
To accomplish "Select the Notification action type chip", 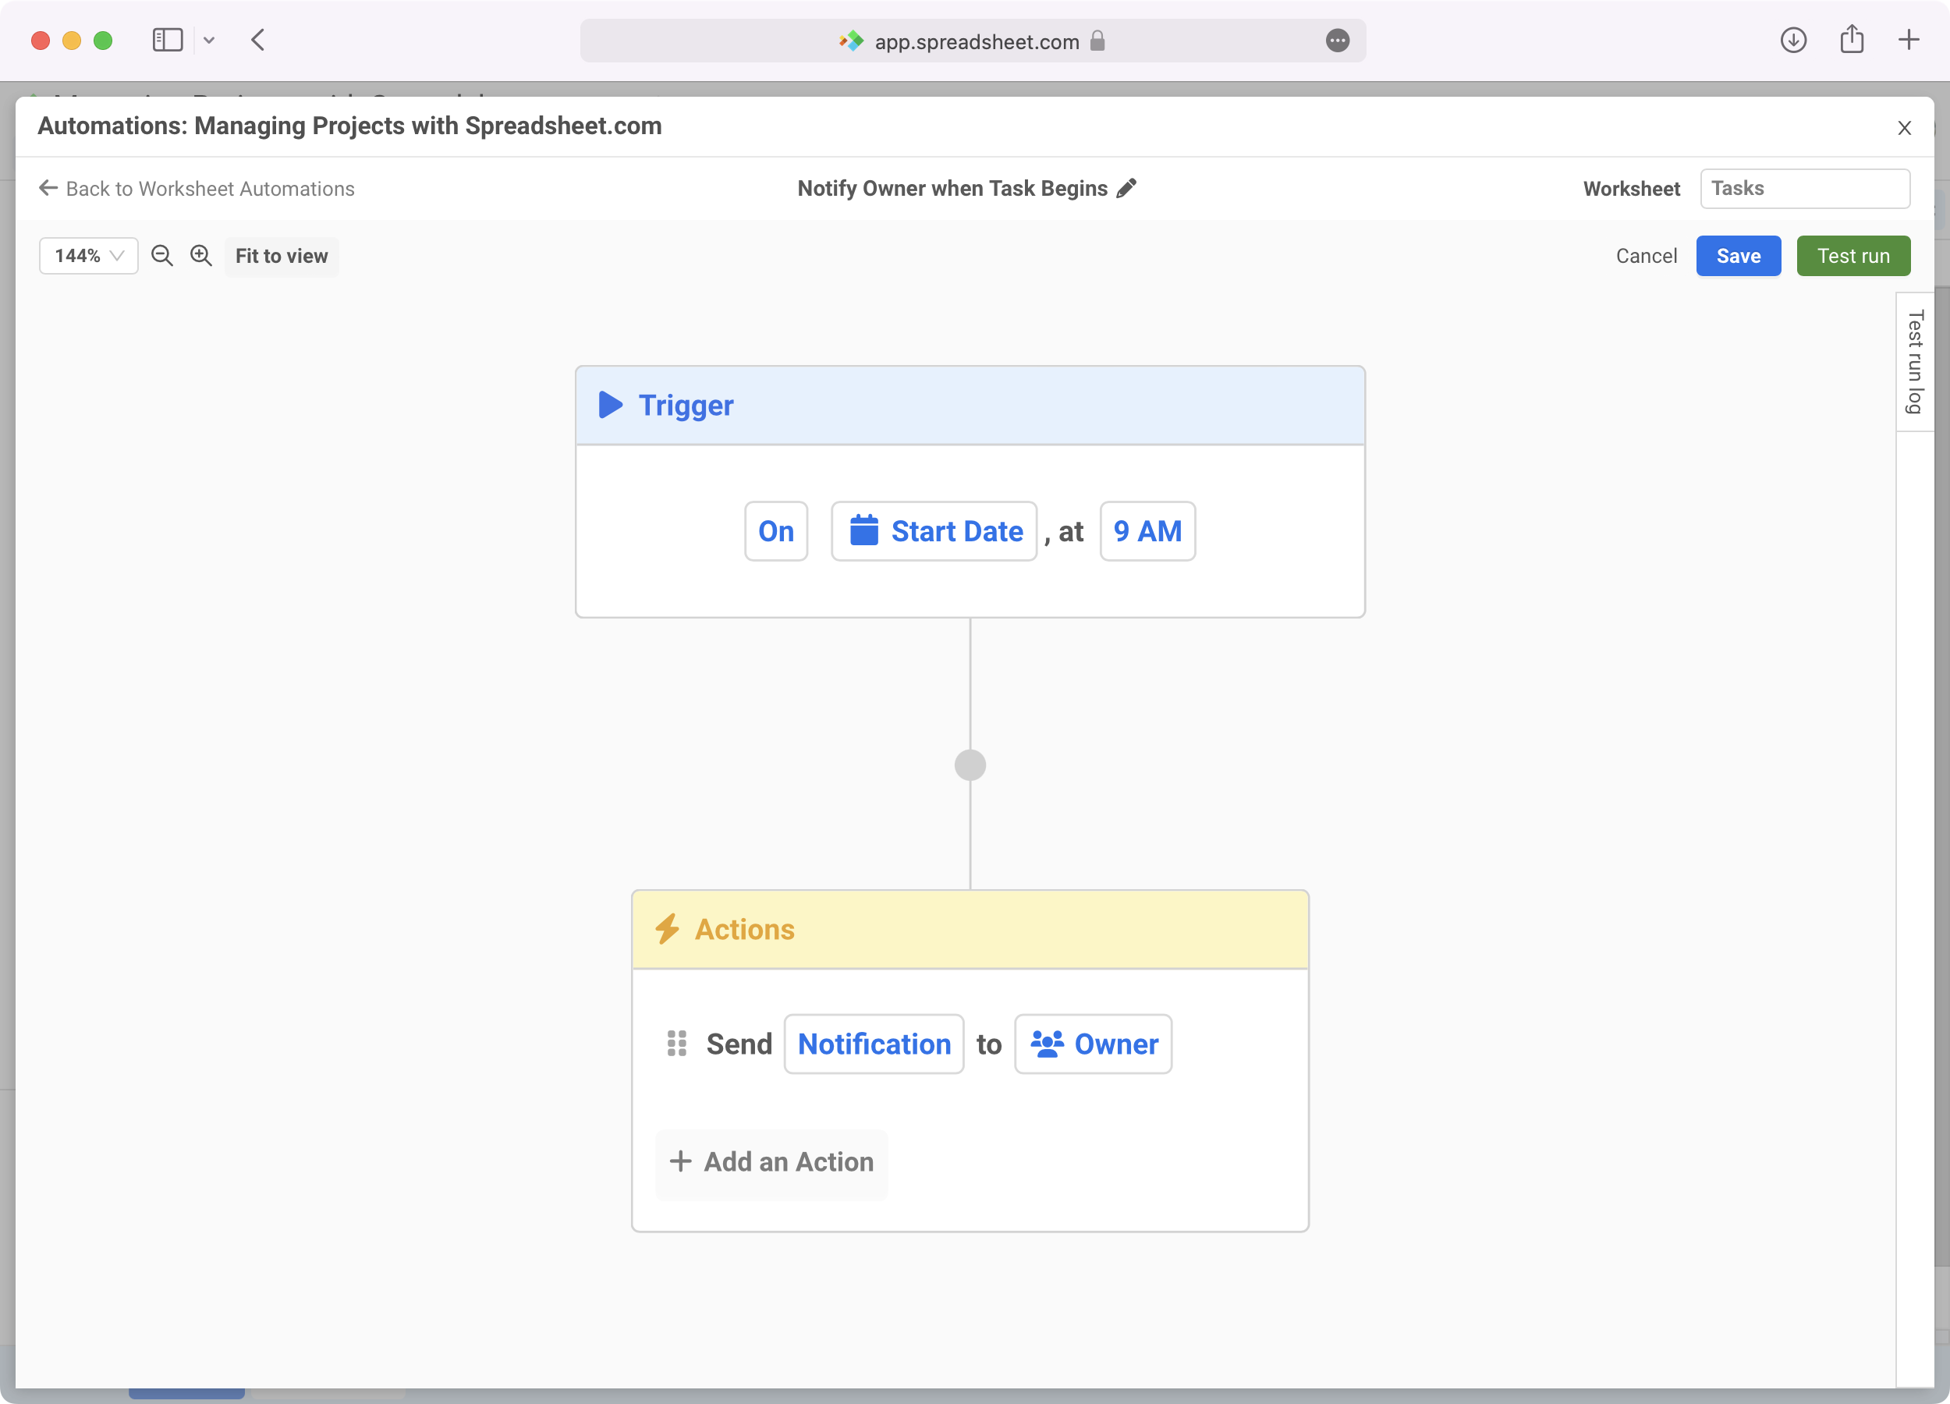I will click(874, 1044).
